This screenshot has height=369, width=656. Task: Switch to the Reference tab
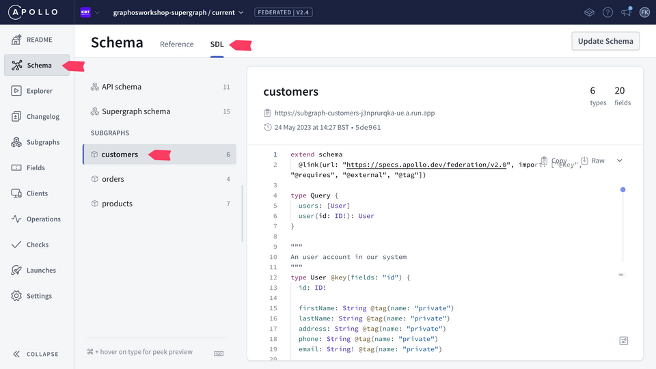(x=176, y=44)
